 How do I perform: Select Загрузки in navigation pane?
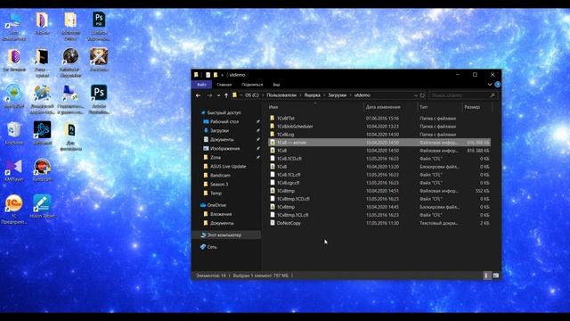coord(219,131)
